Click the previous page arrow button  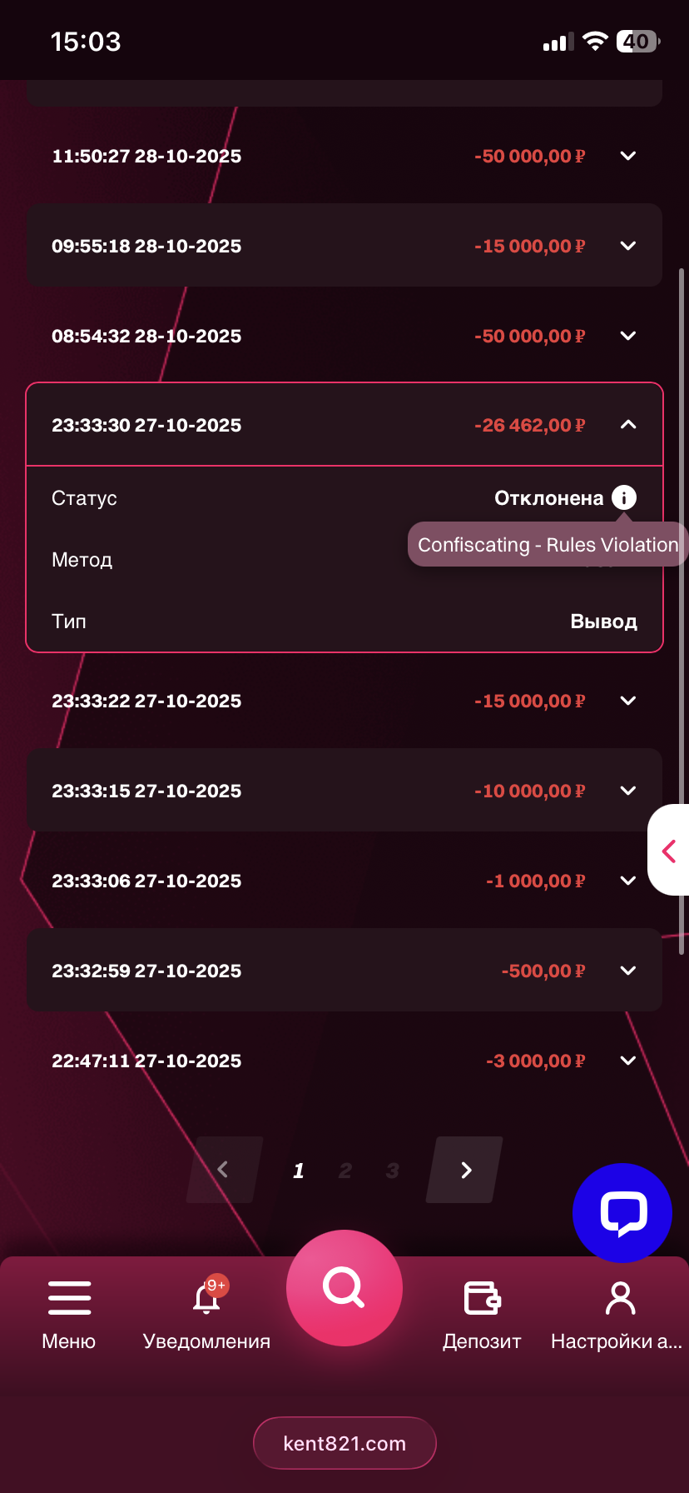[224, 1170]
